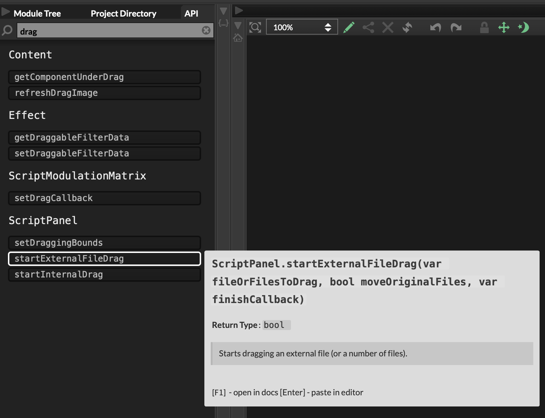The width and height of the screenshot is (545, 418).
Task: Click the redo arrow icon
Action: 456,27
